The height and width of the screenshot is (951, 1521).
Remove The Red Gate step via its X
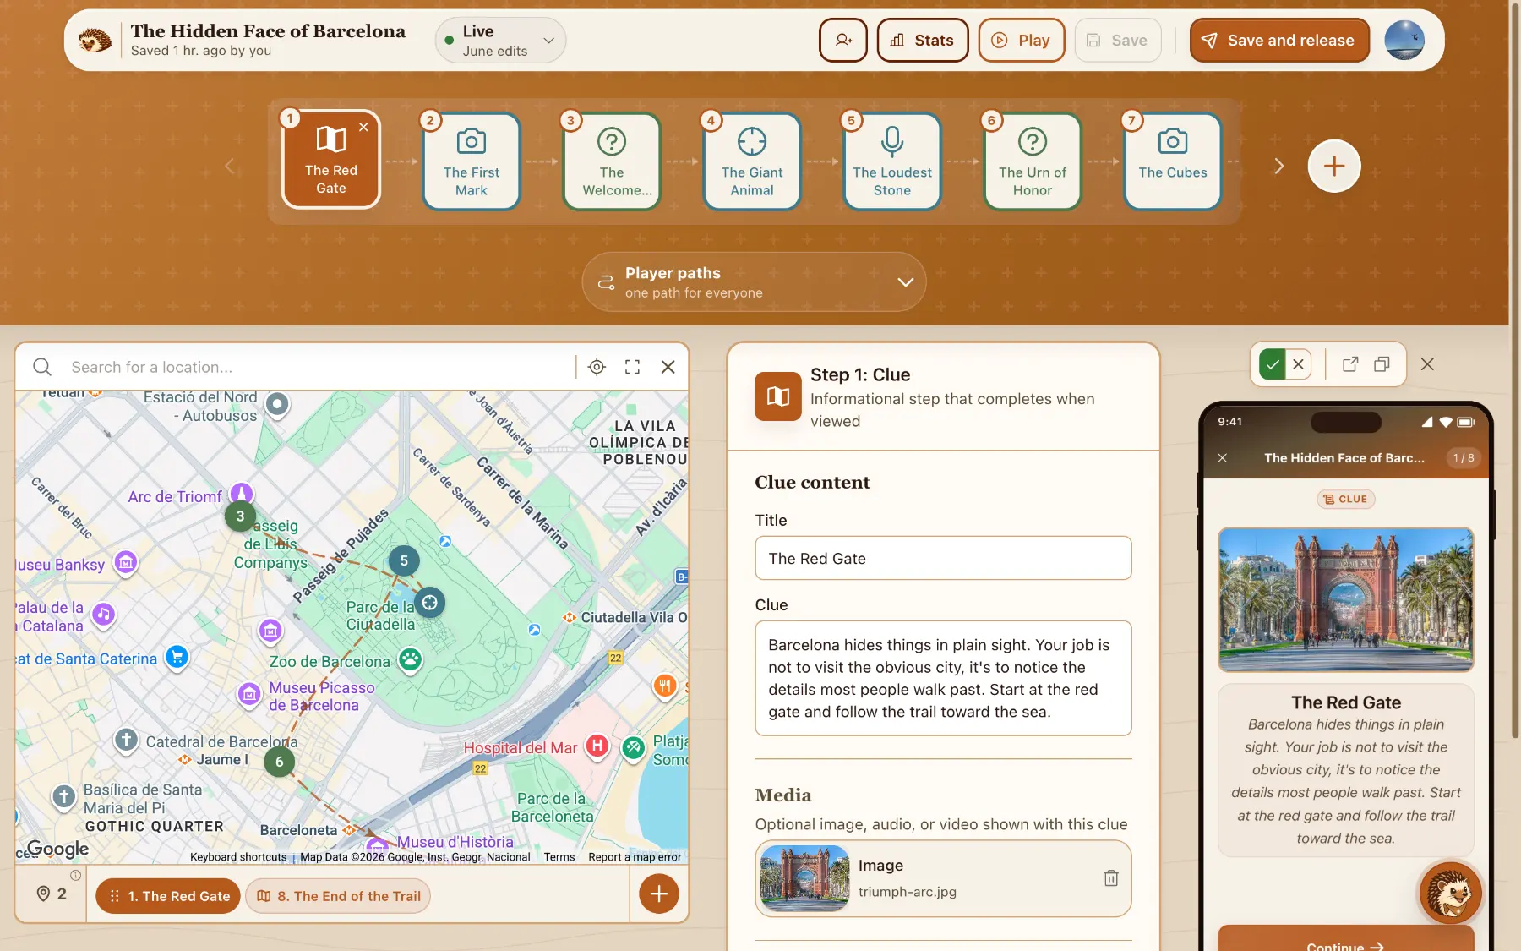[x=363, y=127]
